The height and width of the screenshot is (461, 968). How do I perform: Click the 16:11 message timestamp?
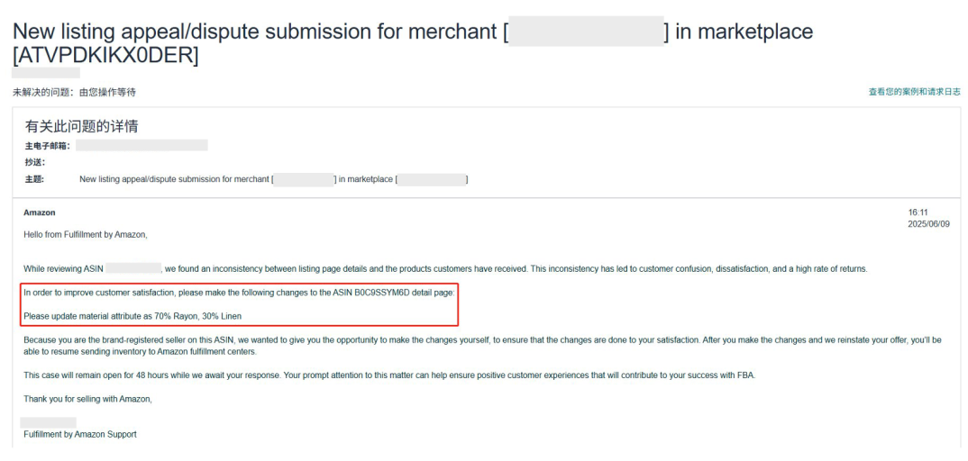(x=918, y=212)
